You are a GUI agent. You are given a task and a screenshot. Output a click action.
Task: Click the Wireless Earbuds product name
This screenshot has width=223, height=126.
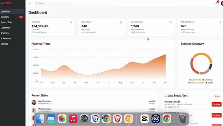tap(172, 102)
